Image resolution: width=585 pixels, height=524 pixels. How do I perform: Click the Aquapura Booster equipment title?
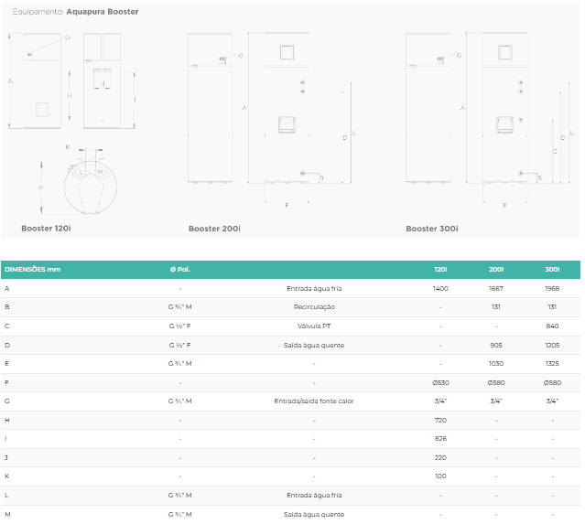pyautogui.click(x=103, y=12)
